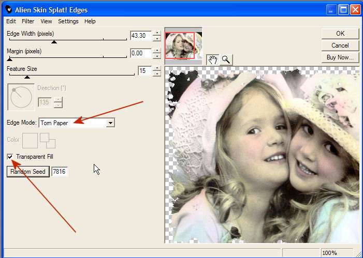The image size is (363, 258).
Task: Open the Filter menu
Action: (x=28, y=21)
